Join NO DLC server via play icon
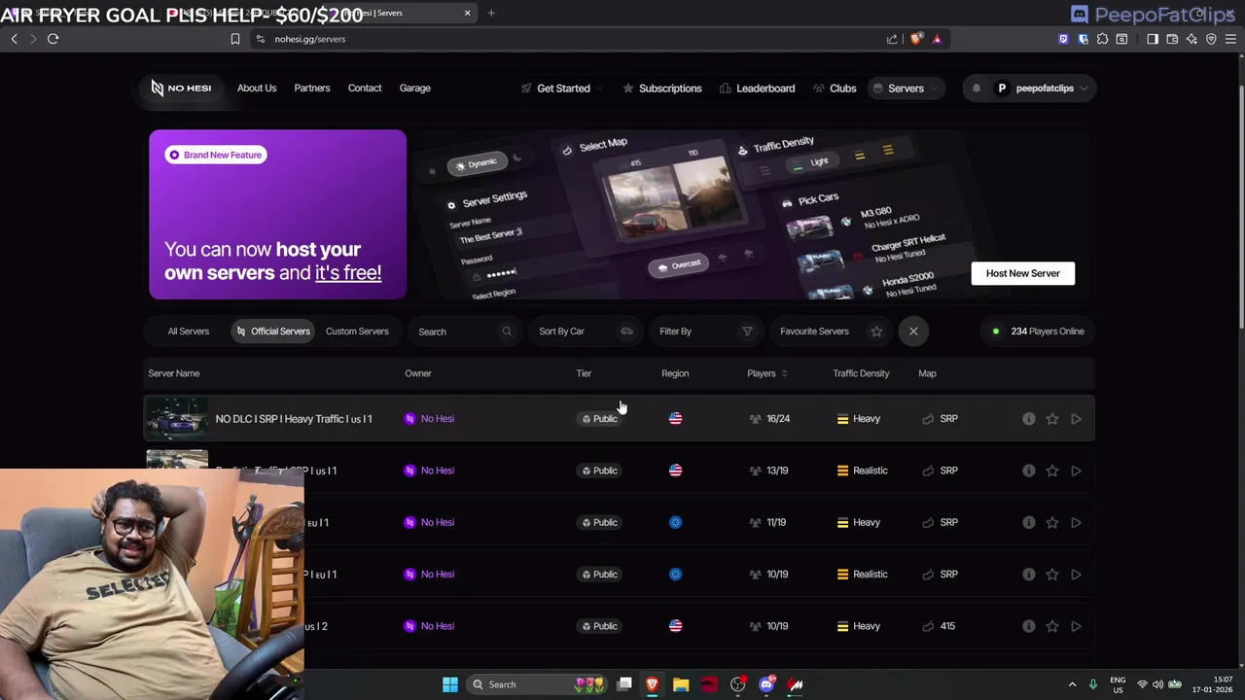 pyautogui.click(x=1076, y=419)
